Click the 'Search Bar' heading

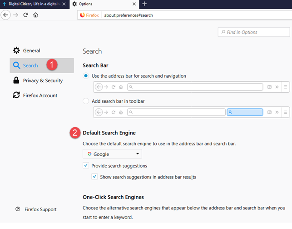coord(95,65)
